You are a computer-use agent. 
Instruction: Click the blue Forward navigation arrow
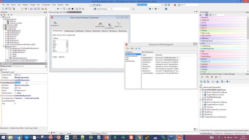coord(156,9)
